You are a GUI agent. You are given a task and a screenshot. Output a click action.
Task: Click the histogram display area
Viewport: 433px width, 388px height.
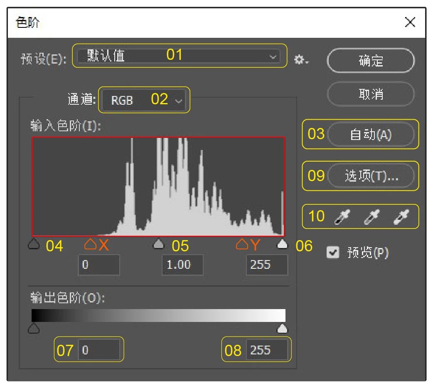point(158,187)
